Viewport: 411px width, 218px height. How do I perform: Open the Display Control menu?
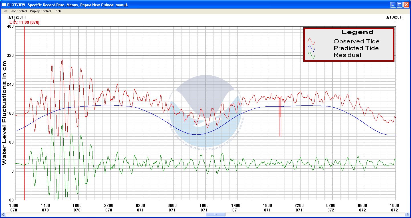(40, 11)
